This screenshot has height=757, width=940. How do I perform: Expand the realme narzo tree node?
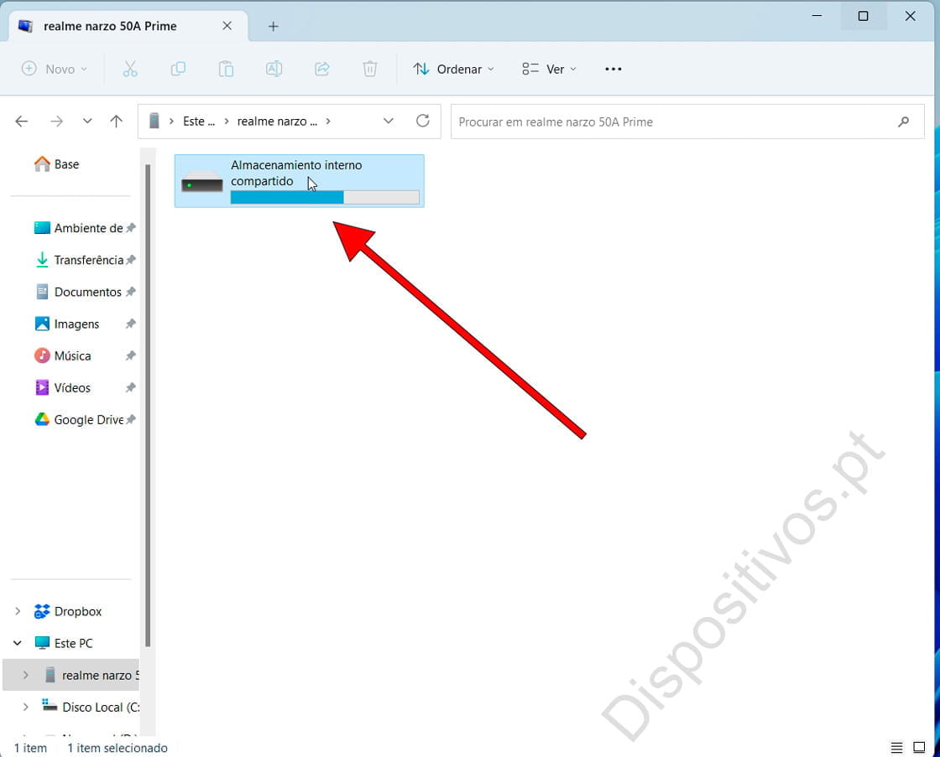pos(26,675)
